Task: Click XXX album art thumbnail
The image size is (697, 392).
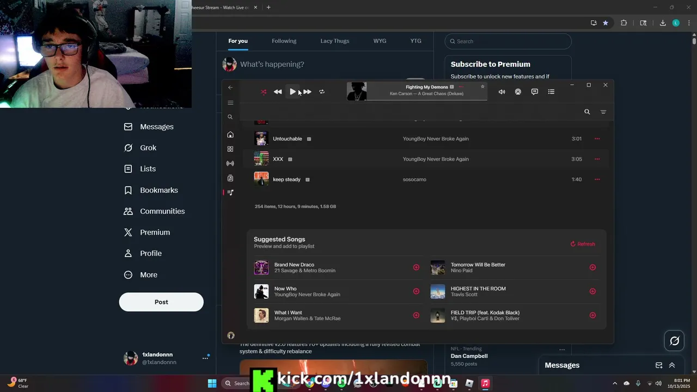Action: (x=261, y=158)
